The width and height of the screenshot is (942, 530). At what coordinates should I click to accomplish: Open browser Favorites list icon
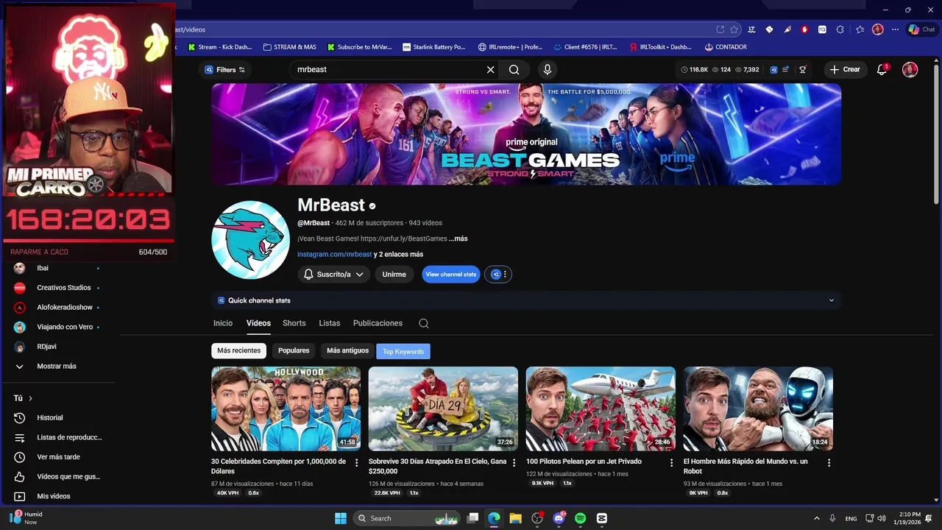tap(860, 29)
